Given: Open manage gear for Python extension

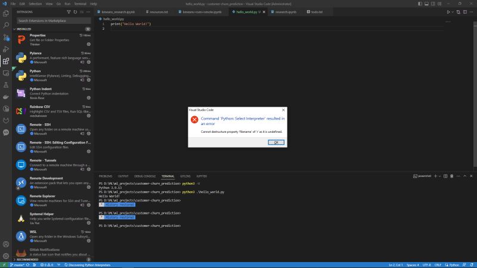Looking at the screenshot, I should click(x=88, y=80).
